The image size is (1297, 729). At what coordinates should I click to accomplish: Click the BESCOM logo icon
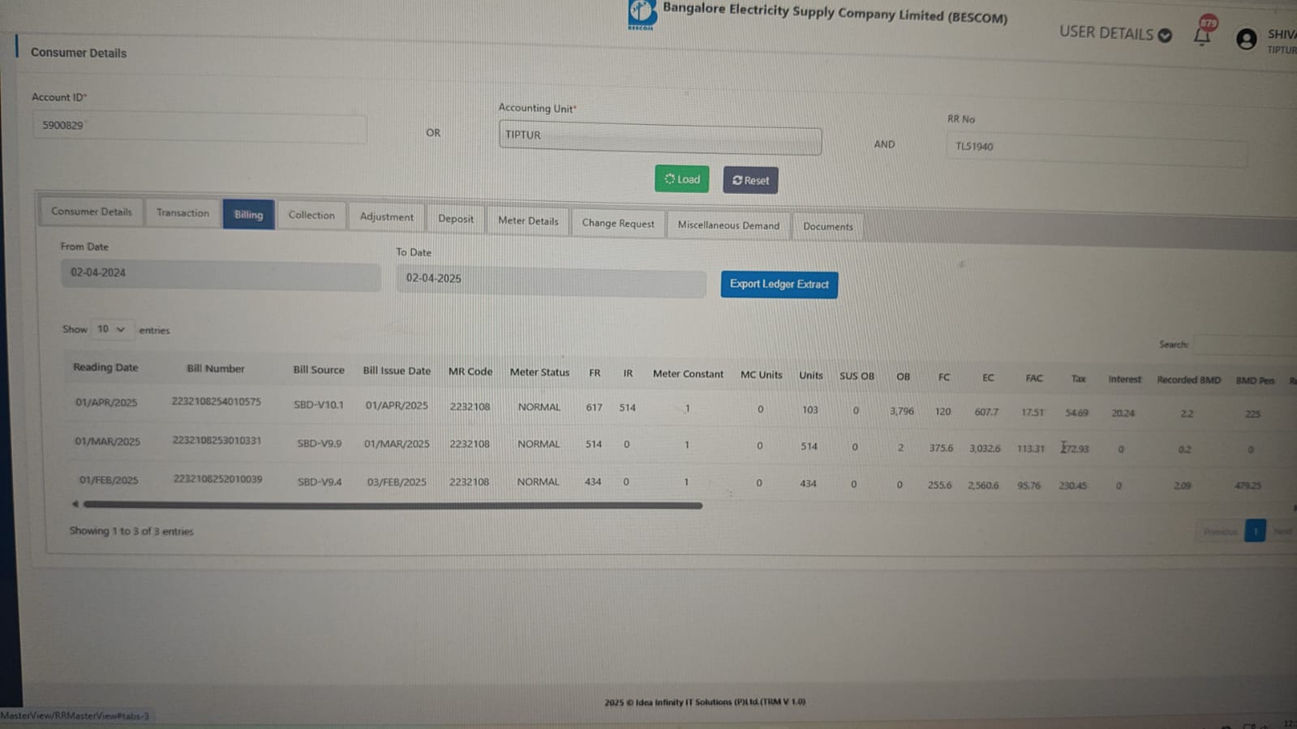pyautogui.click(x=642, y=14)
